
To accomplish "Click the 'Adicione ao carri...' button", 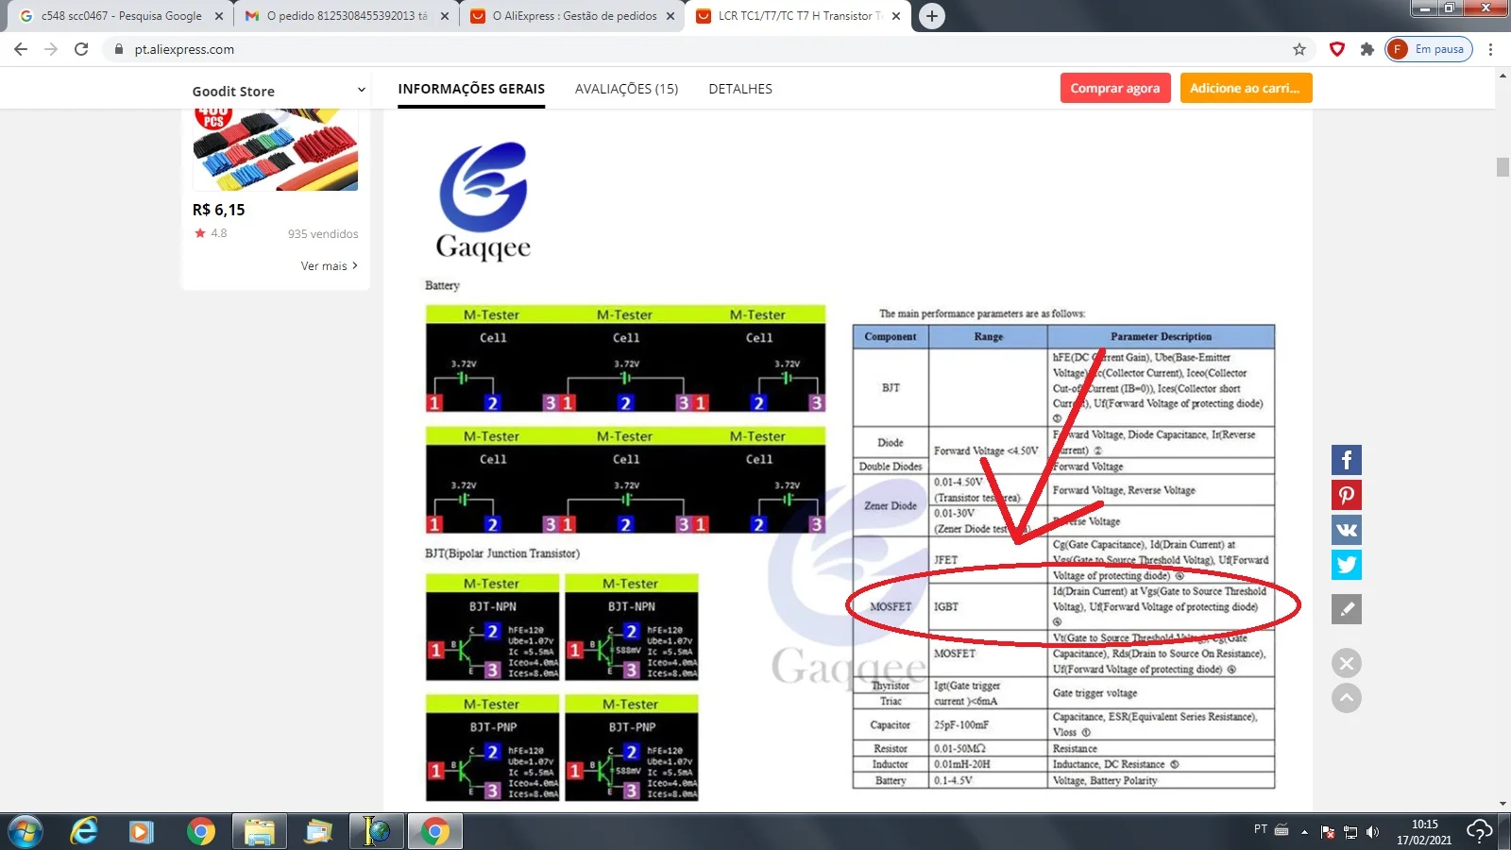I will (1245, 88).
